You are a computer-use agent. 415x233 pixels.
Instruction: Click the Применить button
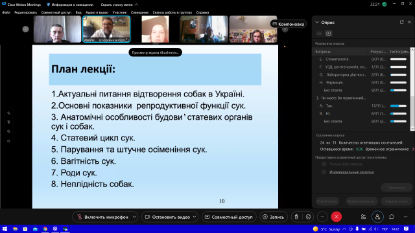click(396, 188)
